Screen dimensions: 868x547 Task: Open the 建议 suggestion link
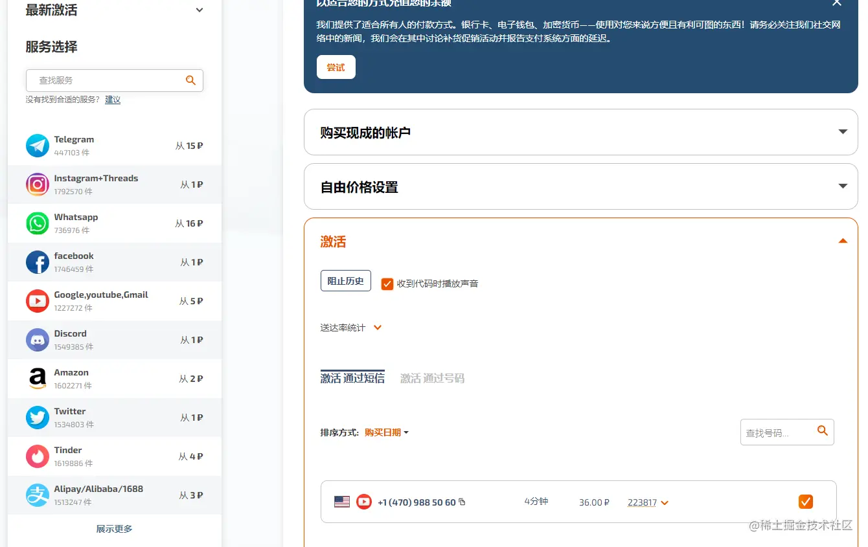click(112, 100)
